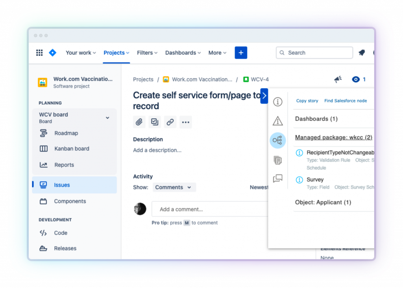Expand the WCV board selector chevron
This screenshot has width=403, height=288.
click(107, 118)
